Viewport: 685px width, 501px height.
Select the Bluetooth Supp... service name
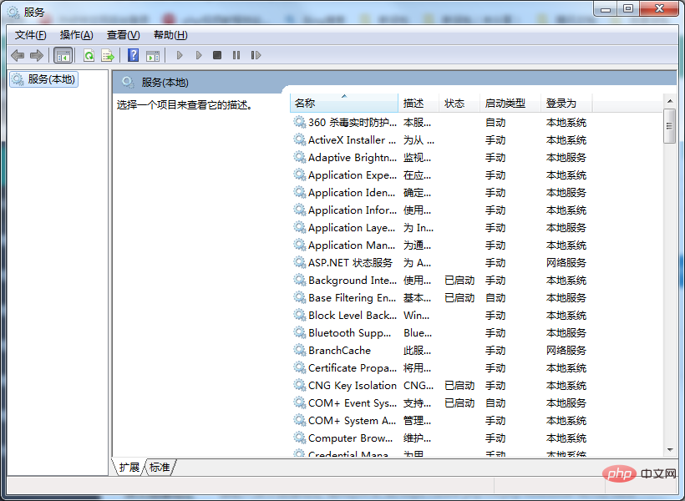pyautogui.click(x=349, y=333)
